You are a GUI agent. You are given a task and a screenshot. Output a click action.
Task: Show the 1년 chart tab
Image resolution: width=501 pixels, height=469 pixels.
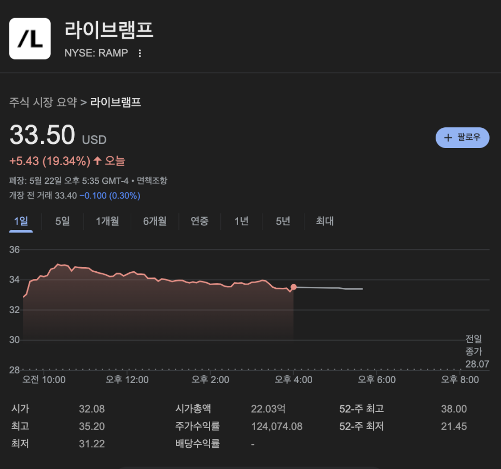(241, 221)
